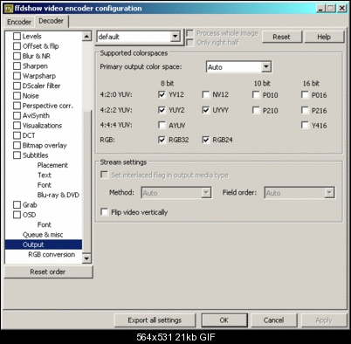Viewport: 351px width, 344px height.
Task: Select Font under OSD
Action: tap(45, 224)
